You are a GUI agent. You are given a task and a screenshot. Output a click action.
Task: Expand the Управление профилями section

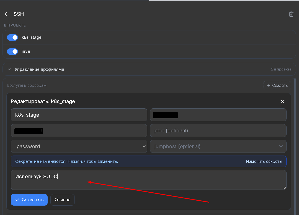(x=149, y=69)
